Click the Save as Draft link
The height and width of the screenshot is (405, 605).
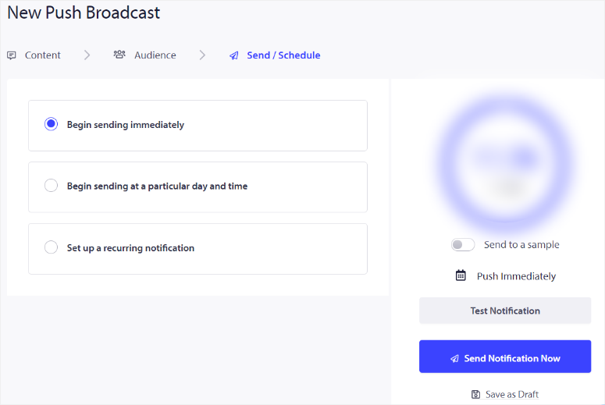pyautogui.click(x=511, y=394)
